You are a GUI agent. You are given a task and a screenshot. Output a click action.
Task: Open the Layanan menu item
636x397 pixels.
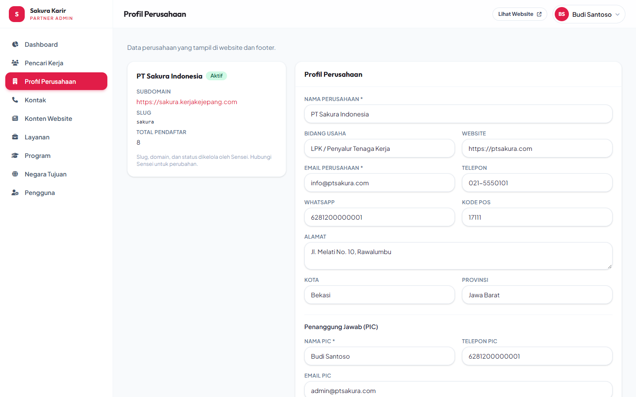[x=56, y=137]
